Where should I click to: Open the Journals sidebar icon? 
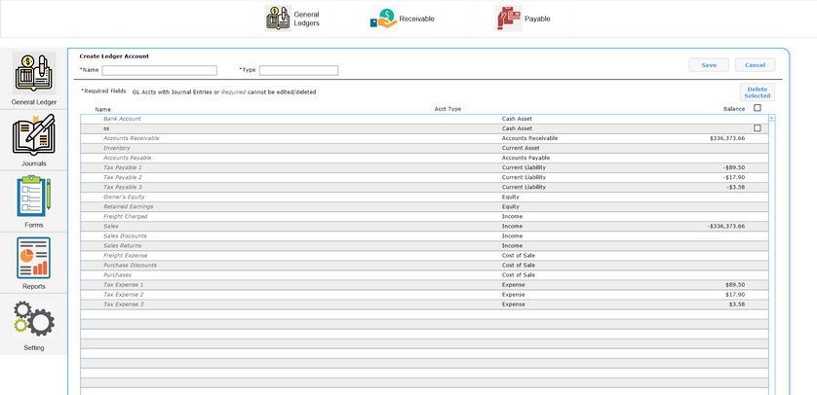34,136
